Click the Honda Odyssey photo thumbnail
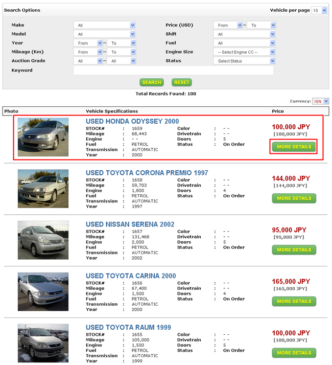This screenshot has width=332, height=365. pyautogui.click(x=43, y=137)
